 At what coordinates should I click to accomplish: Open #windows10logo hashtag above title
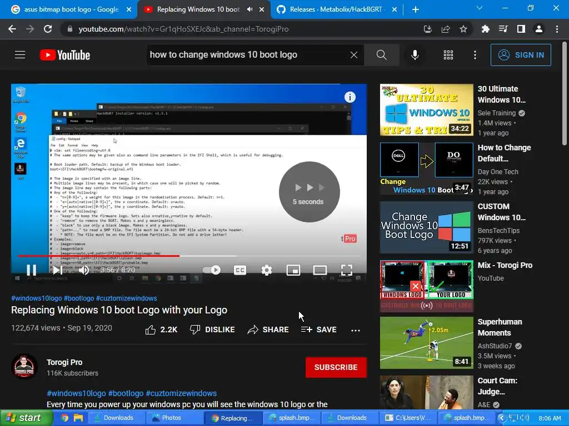tap(36, 298)
